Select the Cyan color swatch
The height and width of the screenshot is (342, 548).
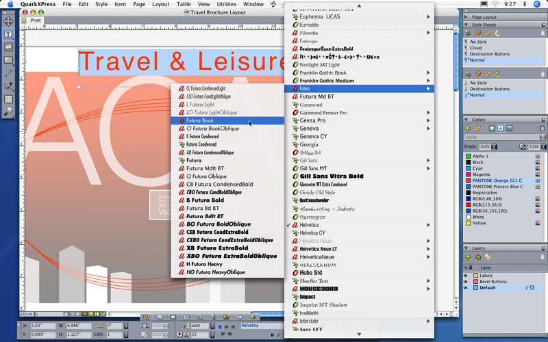point(469,168)
